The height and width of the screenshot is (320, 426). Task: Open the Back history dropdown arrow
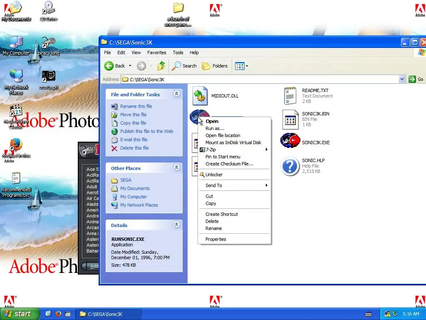130,66
